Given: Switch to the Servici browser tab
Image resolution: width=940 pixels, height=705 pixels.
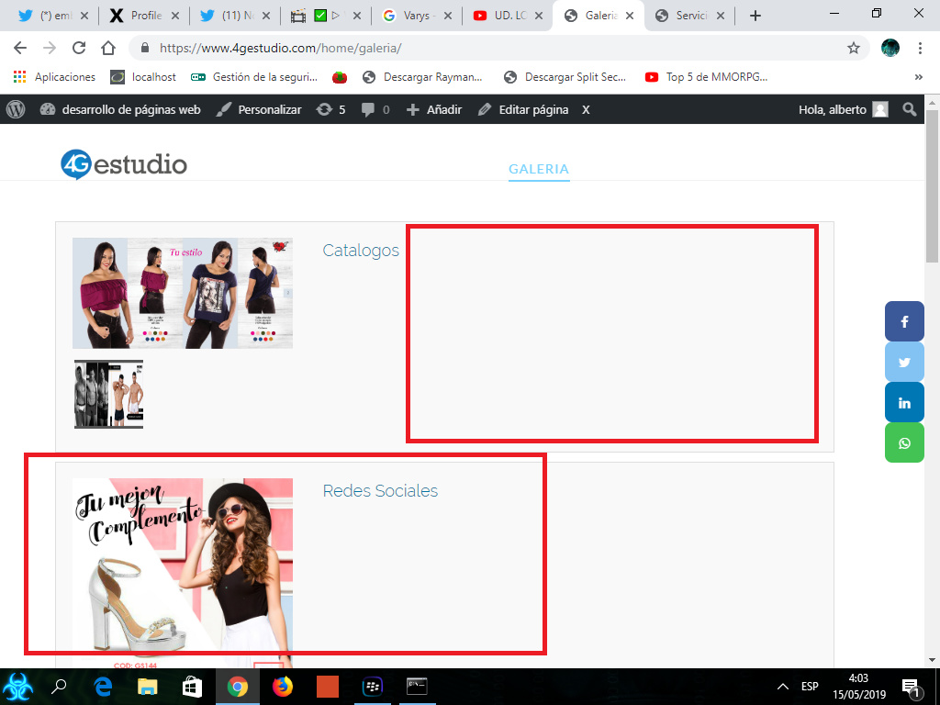Looking at the screenshot, I should pos(689,16).
